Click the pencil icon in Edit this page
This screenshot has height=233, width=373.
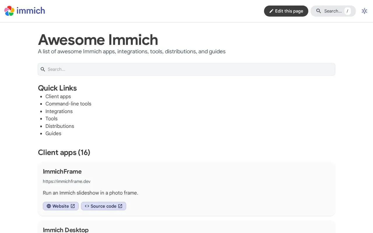(x=271, y=11)
